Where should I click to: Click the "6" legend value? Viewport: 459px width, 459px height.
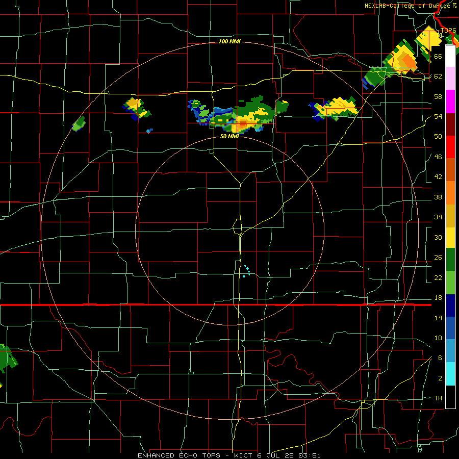440,358
